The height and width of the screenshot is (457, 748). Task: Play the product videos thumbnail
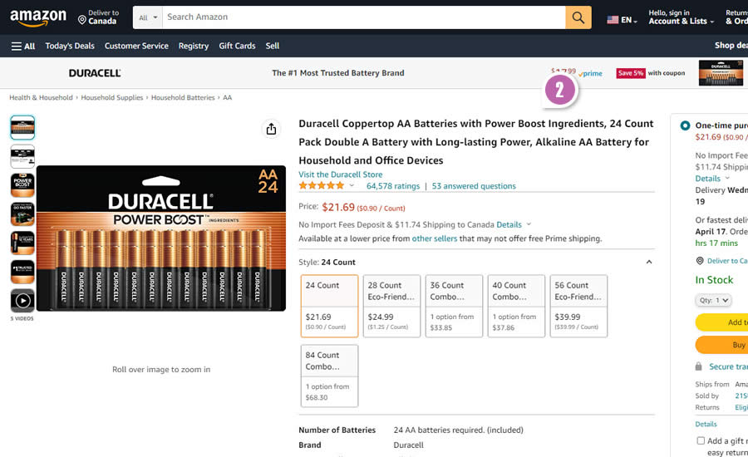22,300
